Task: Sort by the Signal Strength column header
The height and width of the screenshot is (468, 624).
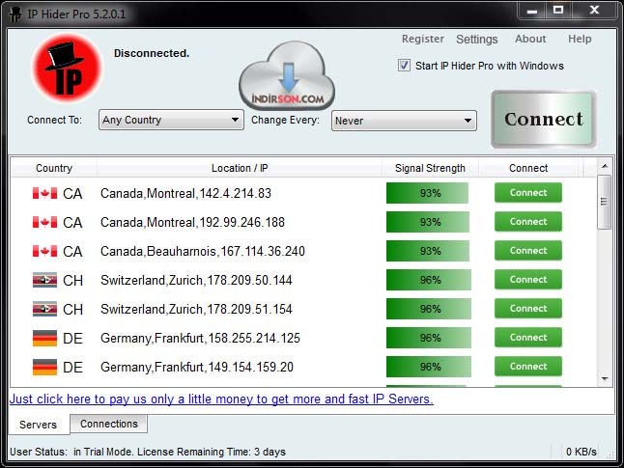Action: [430, 168]
